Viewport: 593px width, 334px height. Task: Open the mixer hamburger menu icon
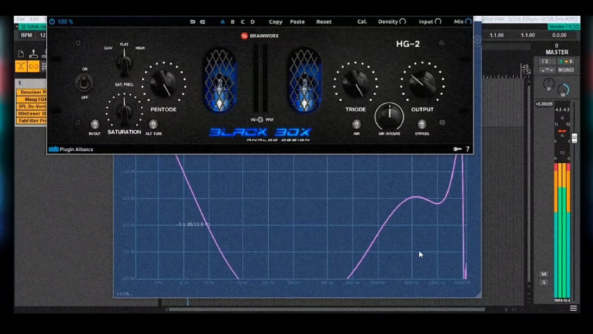point(574,308)
